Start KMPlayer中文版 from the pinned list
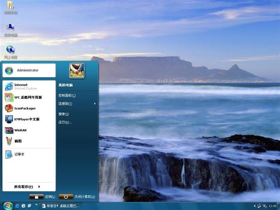This screenshot has width=280, height=210. tap(26, 119)
